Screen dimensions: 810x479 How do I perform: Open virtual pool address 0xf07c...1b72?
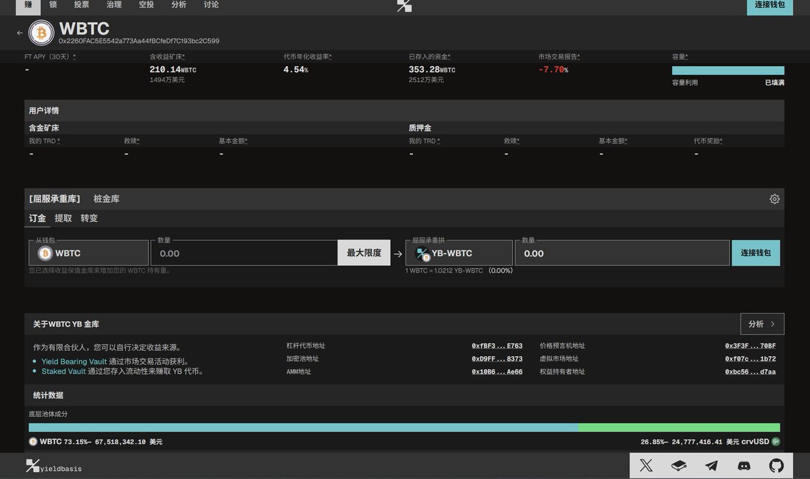click(751, 359)
